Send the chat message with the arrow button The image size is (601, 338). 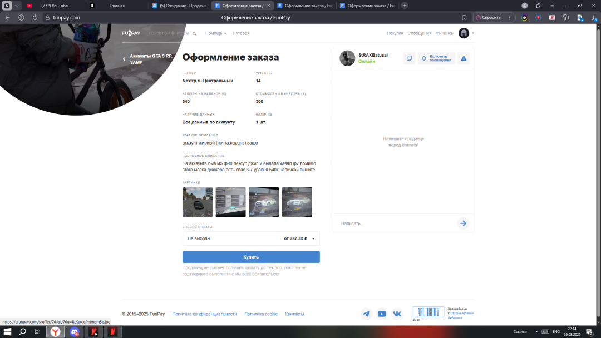(x=463, y=223)
